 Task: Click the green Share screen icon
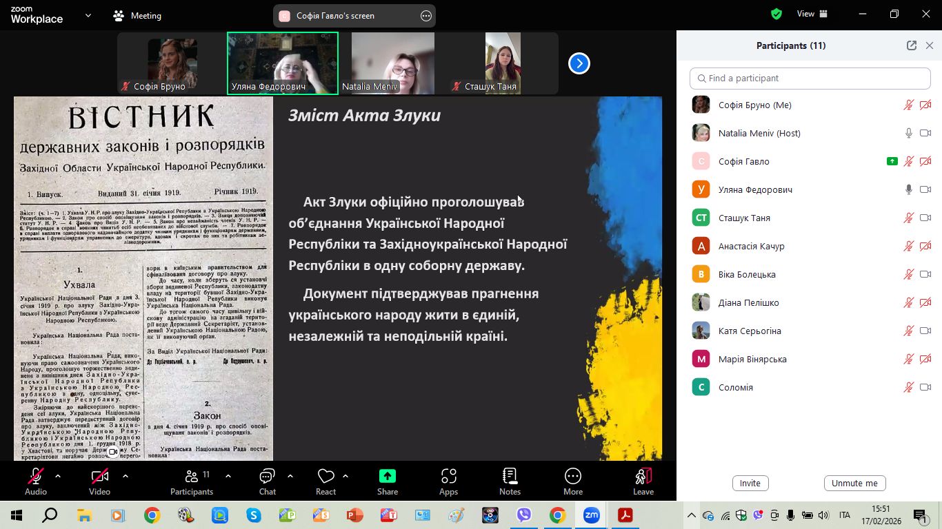(x=388, y=476)
